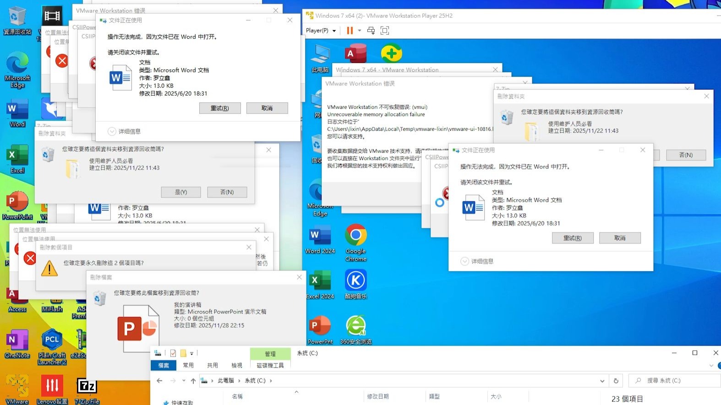Select the 酷狗音乐 icon in the guest
The width and height of the screenshot is (721, 405).
[356, 285]
